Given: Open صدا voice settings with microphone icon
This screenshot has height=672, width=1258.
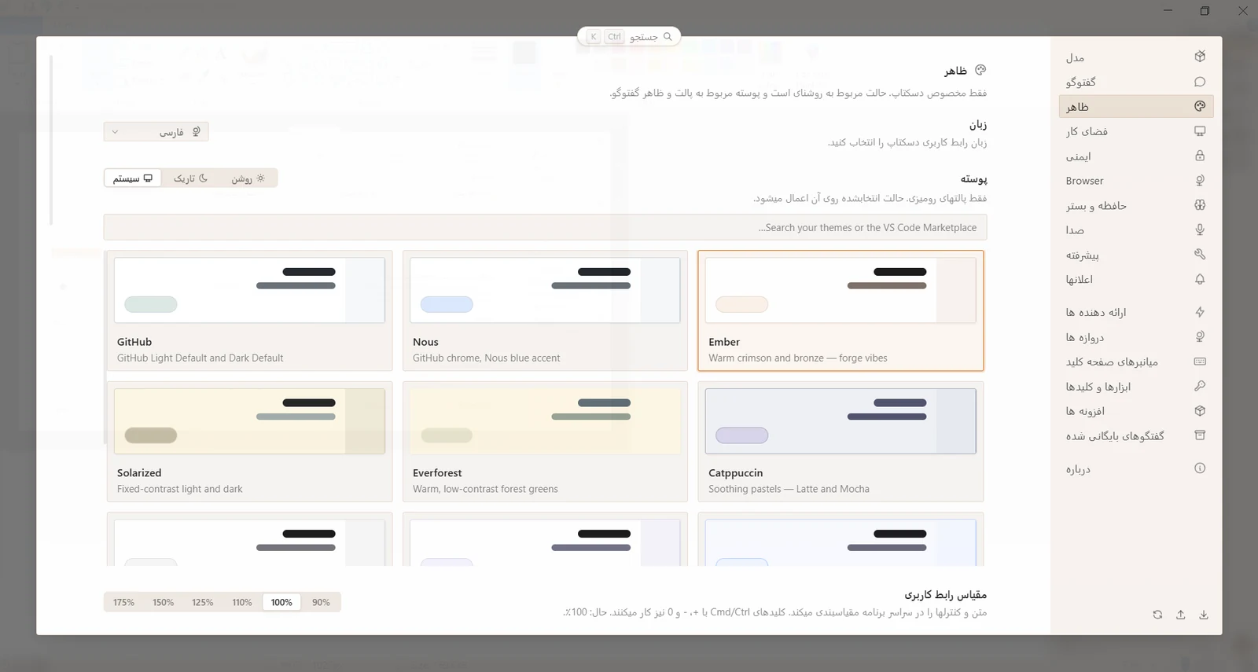Looking at the screenshot, I should click(x=1136, y=230).
